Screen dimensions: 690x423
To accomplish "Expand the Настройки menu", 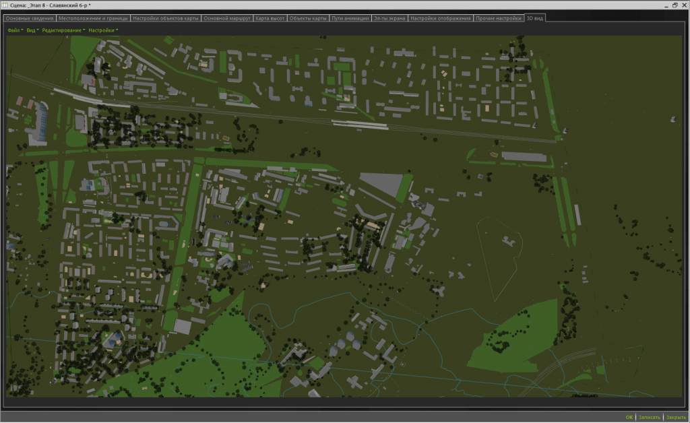I will [x=102, y=30].
